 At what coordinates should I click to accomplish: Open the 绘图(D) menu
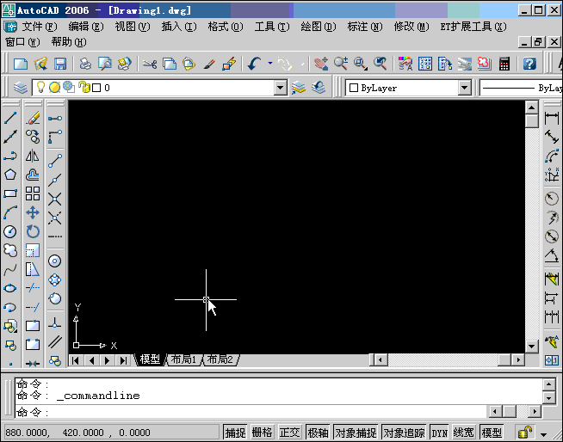pos(319,27)
